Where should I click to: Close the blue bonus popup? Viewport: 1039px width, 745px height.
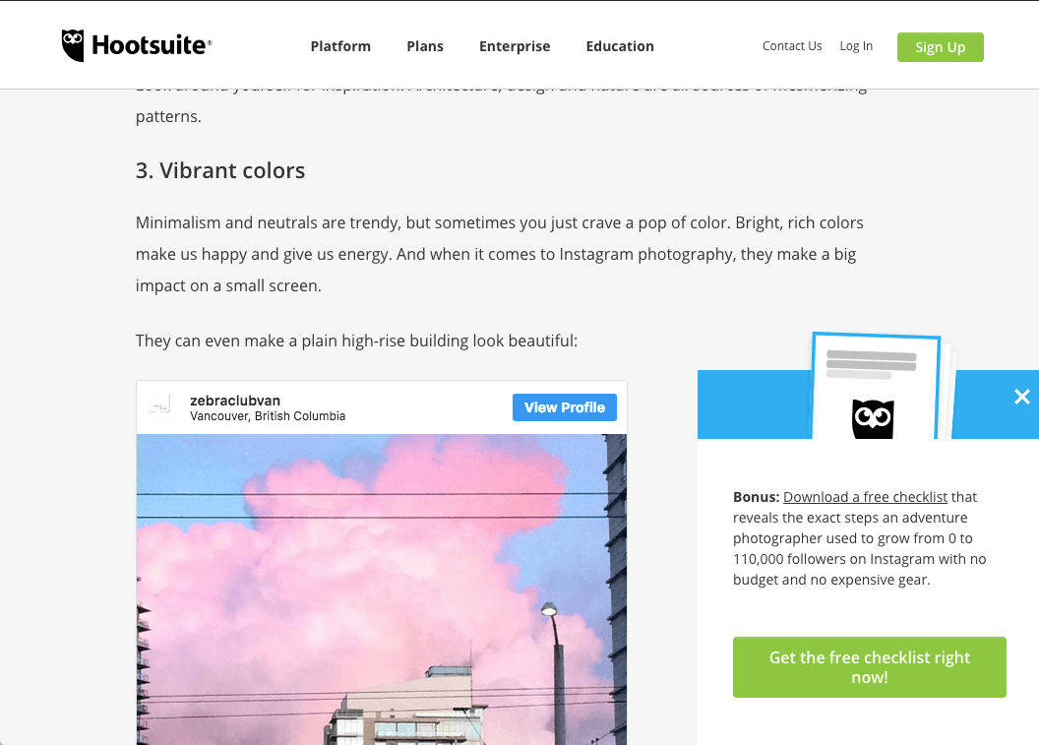1021,397
